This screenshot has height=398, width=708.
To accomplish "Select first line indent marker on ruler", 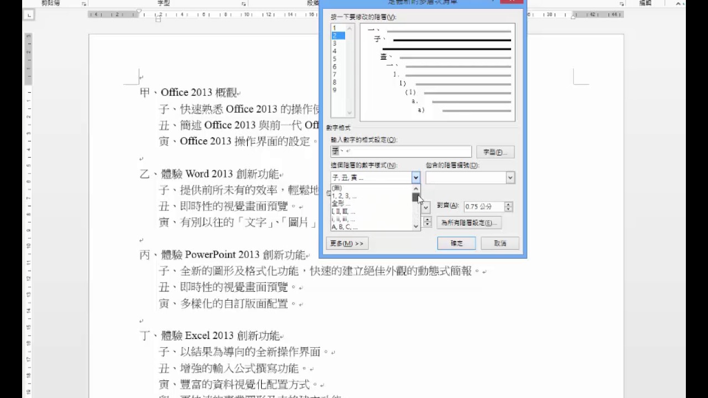I will coord(139,11).
